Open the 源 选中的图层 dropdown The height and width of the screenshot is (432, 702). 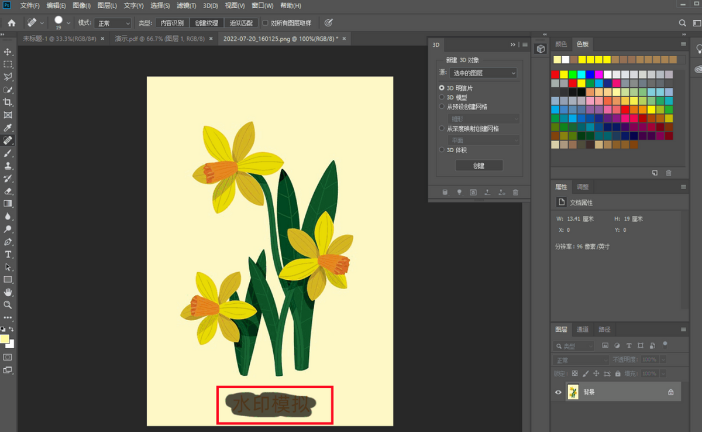coord(484,73)
